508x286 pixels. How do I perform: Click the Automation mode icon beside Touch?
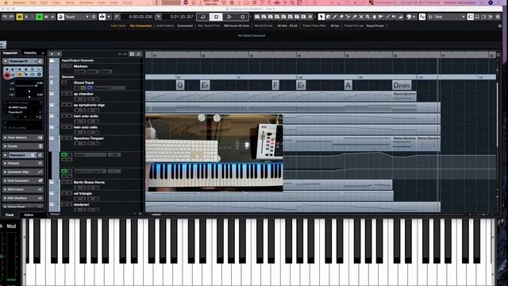[x=61, y=17]
